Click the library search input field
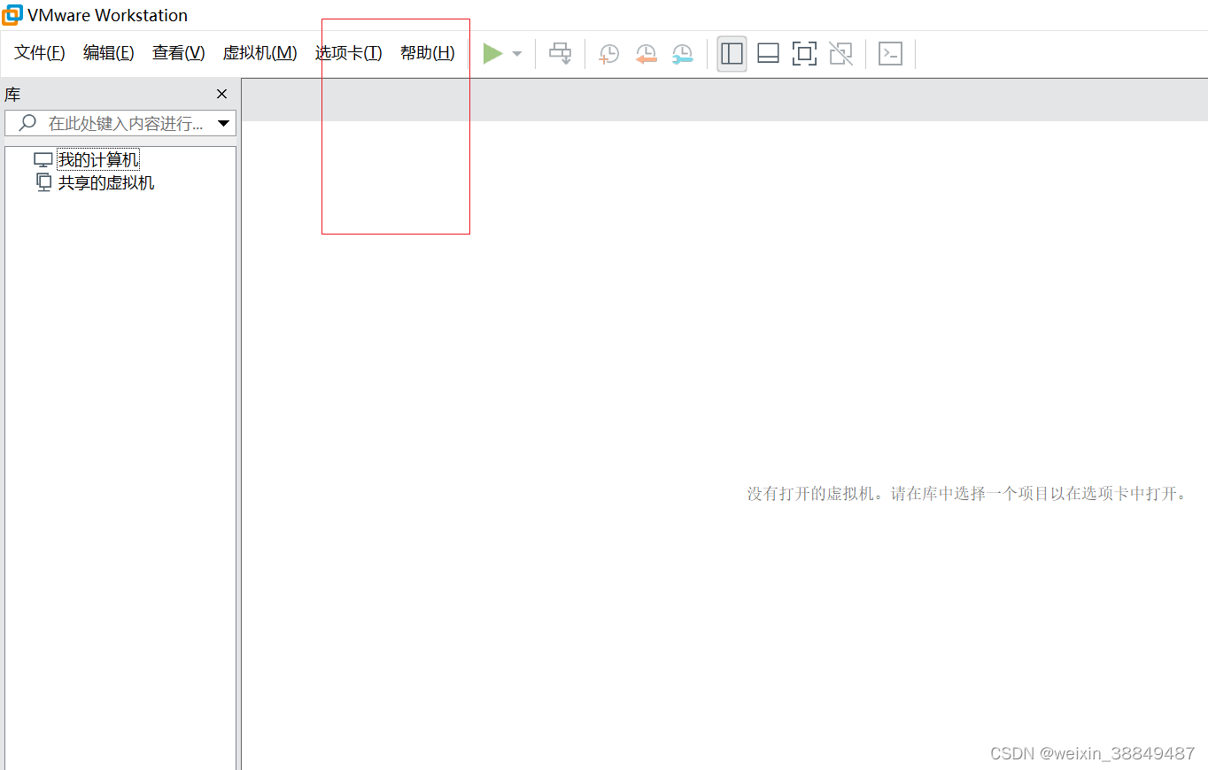 click(120, 123)
